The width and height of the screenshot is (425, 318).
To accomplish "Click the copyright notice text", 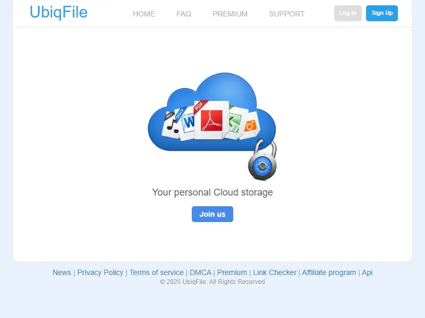I will (x=212, y=282).
